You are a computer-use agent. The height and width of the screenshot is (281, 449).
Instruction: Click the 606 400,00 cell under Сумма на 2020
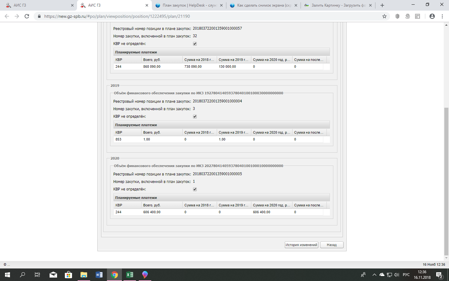tap(272, 212)
